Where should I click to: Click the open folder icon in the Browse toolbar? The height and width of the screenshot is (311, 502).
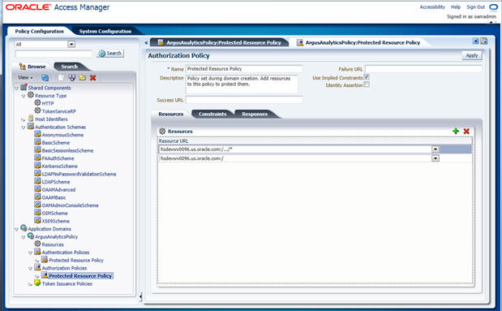(83, 78)
